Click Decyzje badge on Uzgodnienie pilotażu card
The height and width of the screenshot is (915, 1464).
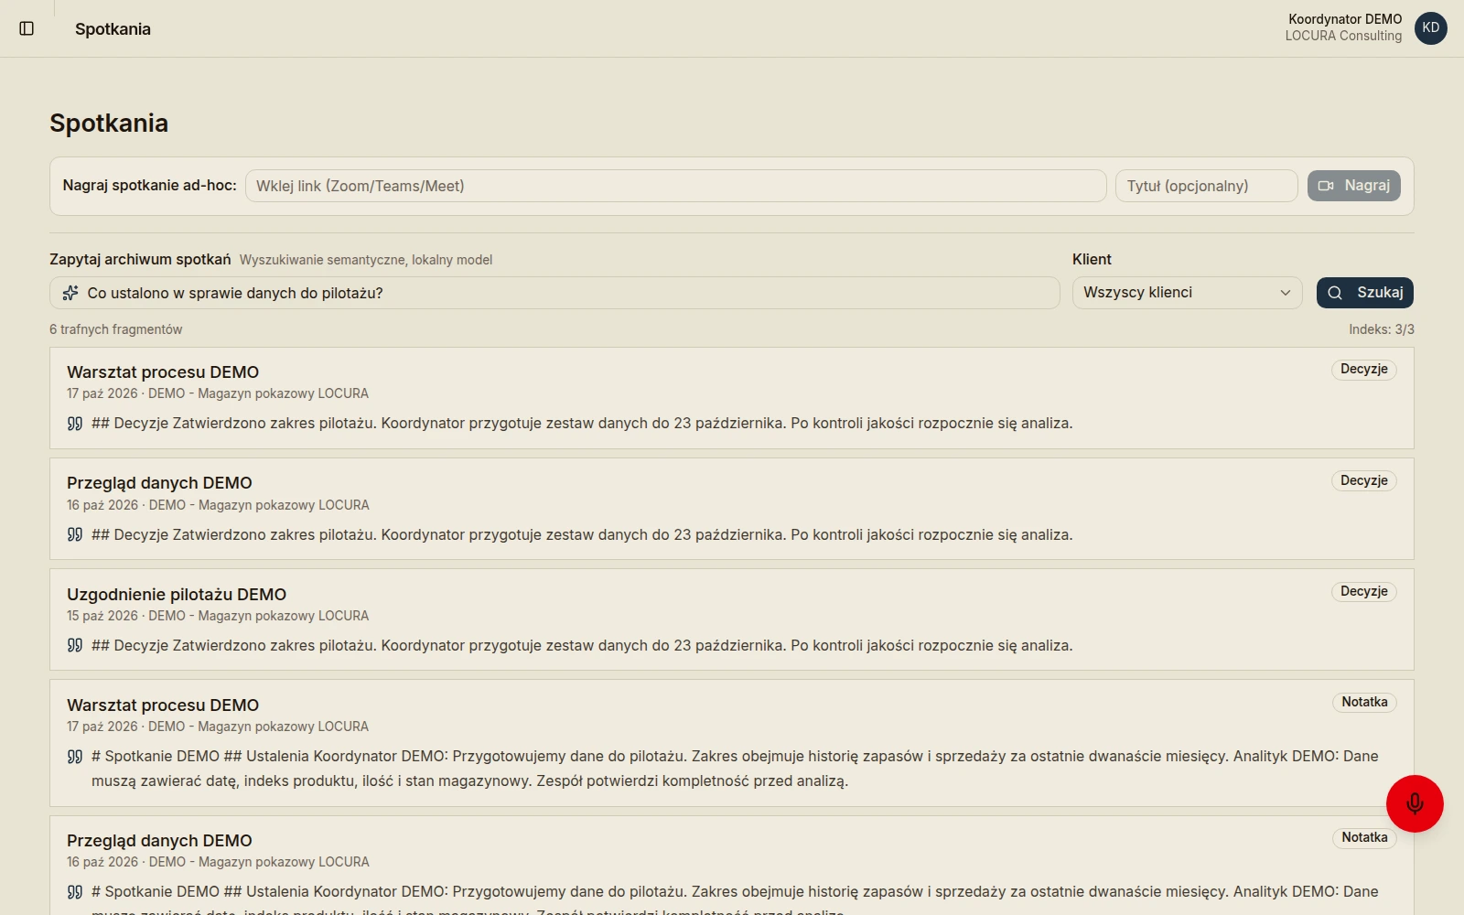tap(1363, 591)
